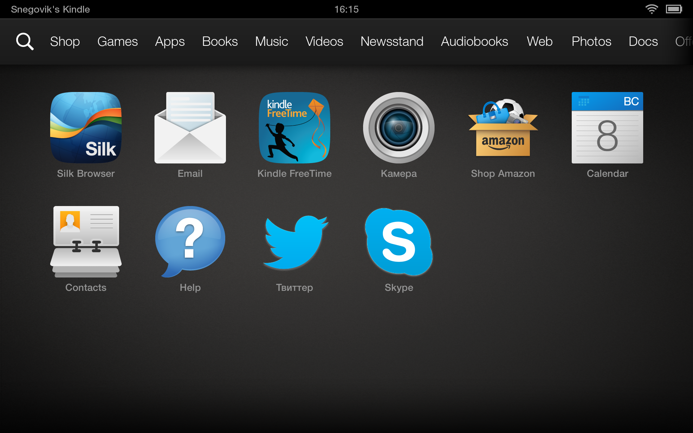Go to the Shop menu item
Screen dimensions: 693x433
pyautogui.click(x=65, y=41)
